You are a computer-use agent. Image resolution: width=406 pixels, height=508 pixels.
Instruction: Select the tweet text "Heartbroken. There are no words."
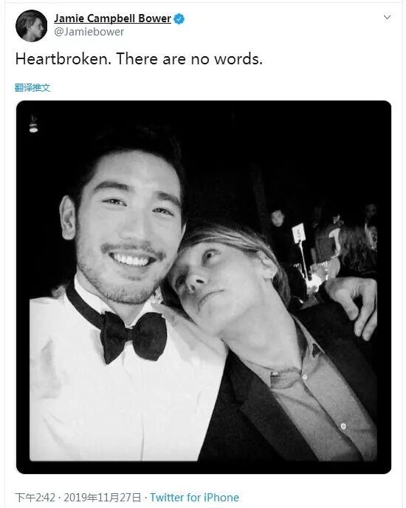coord(139,59)
